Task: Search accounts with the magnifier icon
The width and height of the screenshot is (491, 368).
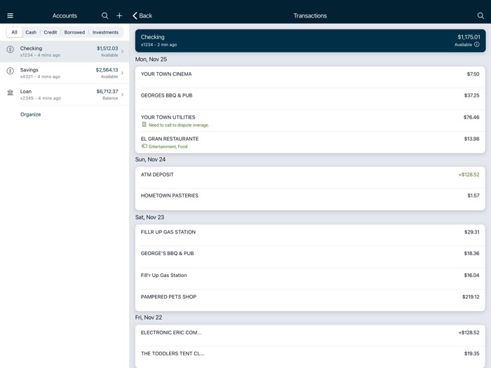Action: (x=105, y=15)
